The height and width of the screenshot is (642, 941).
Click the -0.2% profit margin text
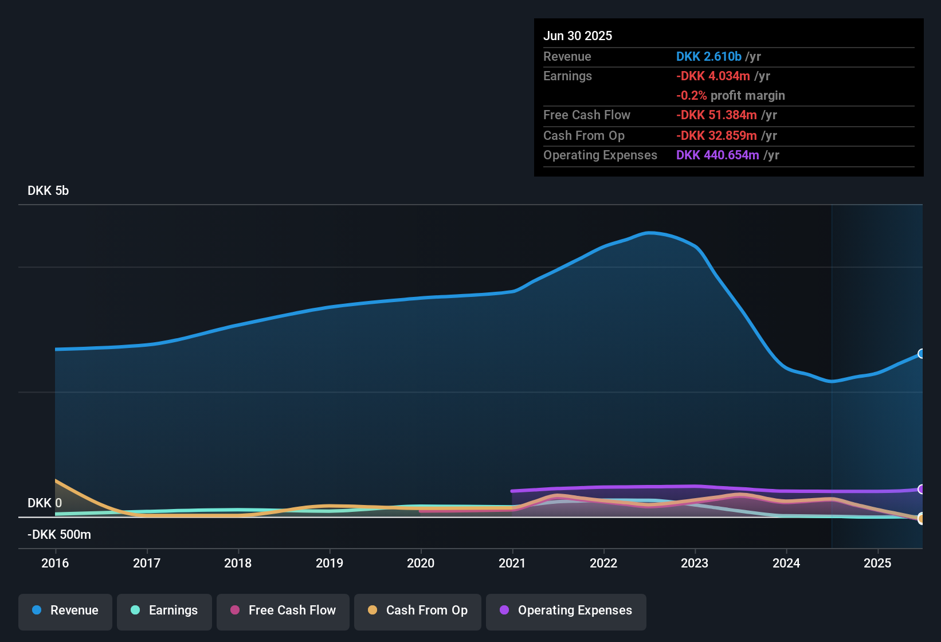click(731, 96)
